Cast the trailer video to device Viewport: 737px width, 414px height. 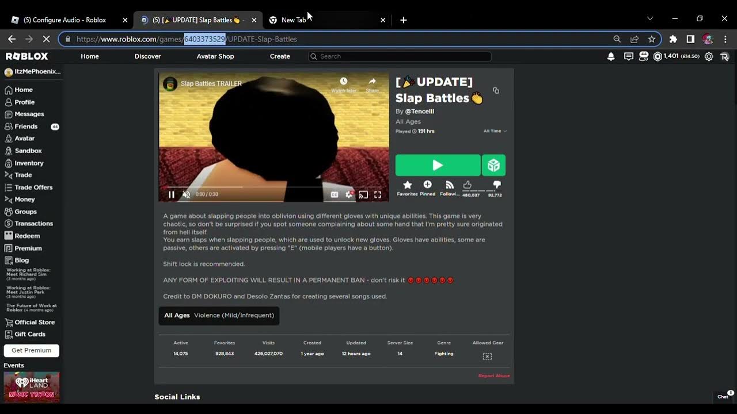coord(363,195)
